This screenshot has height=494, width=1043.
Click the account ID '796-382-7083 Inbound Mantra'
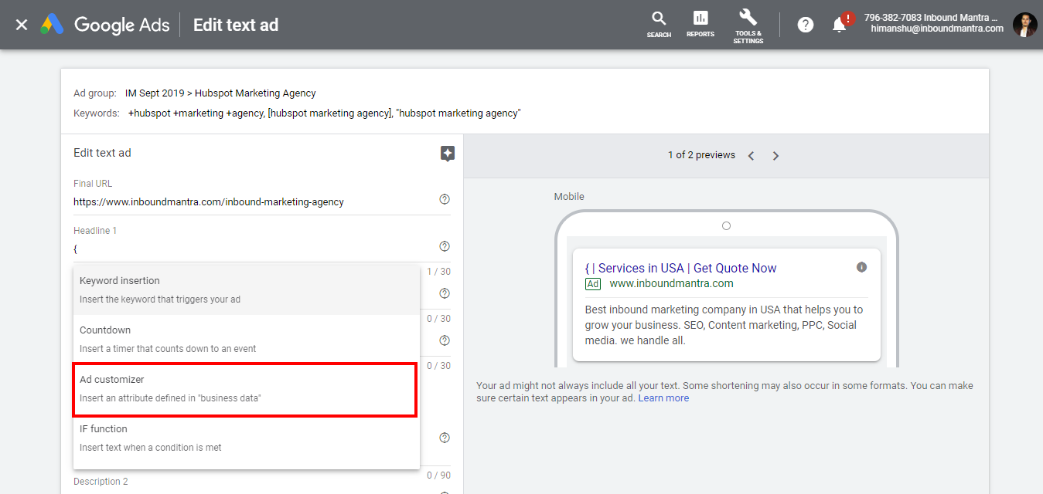pyautogui.click(x=931, y=18)
